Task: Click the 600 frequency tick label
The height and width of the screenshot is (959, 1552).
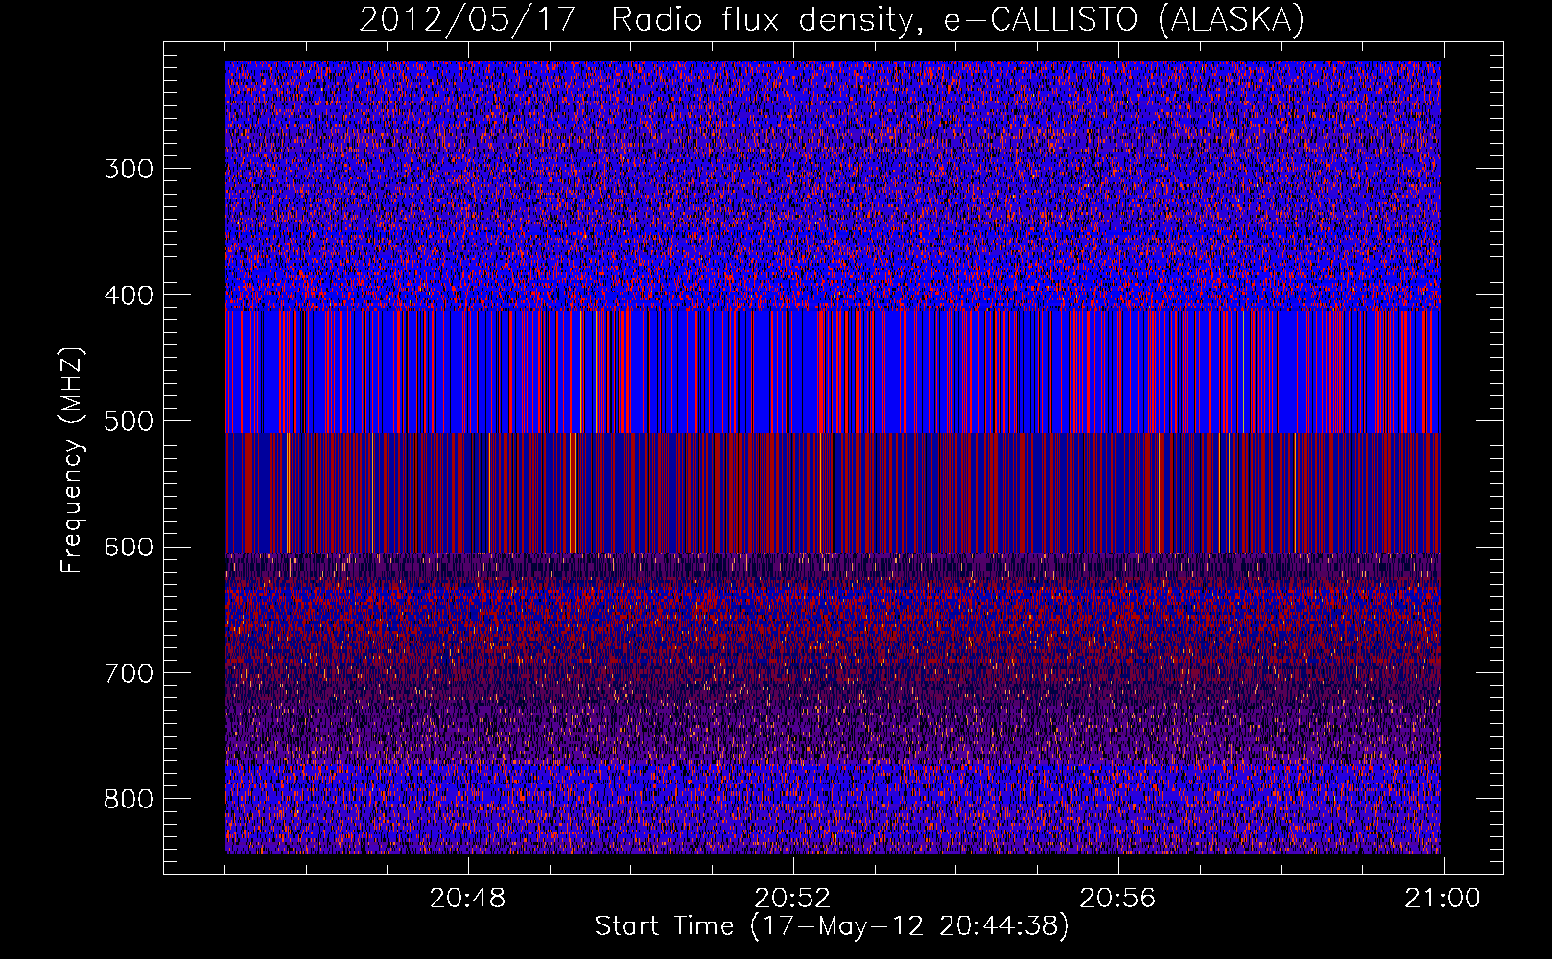Action: pyautogui.click(x=129, y=547)
